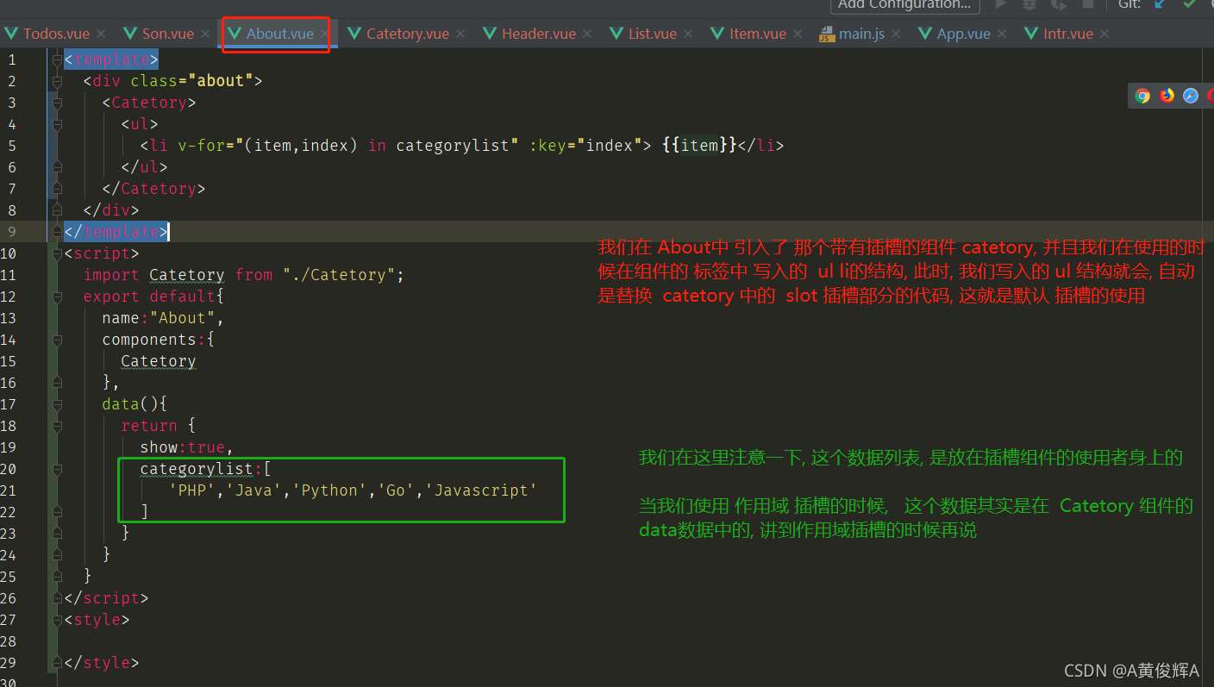Collapse the template block at line 1

58,59
